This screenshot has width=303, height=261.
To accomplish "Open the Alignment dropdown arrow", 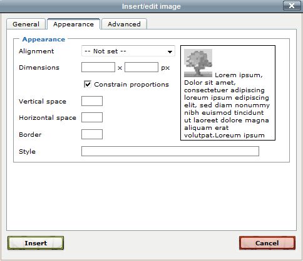I will click(x=170, y=51).
